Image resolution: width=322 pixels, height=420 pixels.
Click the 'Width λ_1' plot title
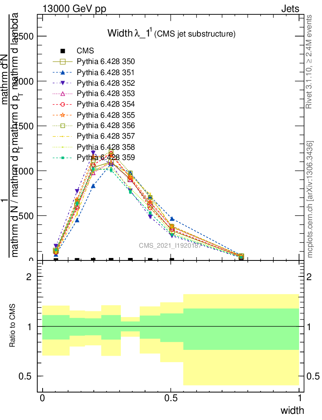point(130,33)
